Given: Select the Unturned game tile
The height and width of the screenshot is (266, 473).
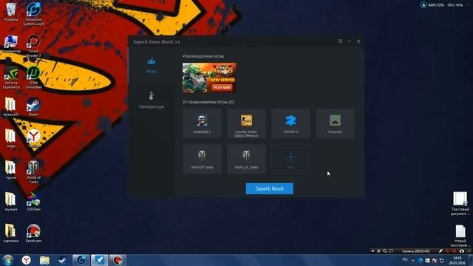Looking at the screenshot, I should 335,123.
